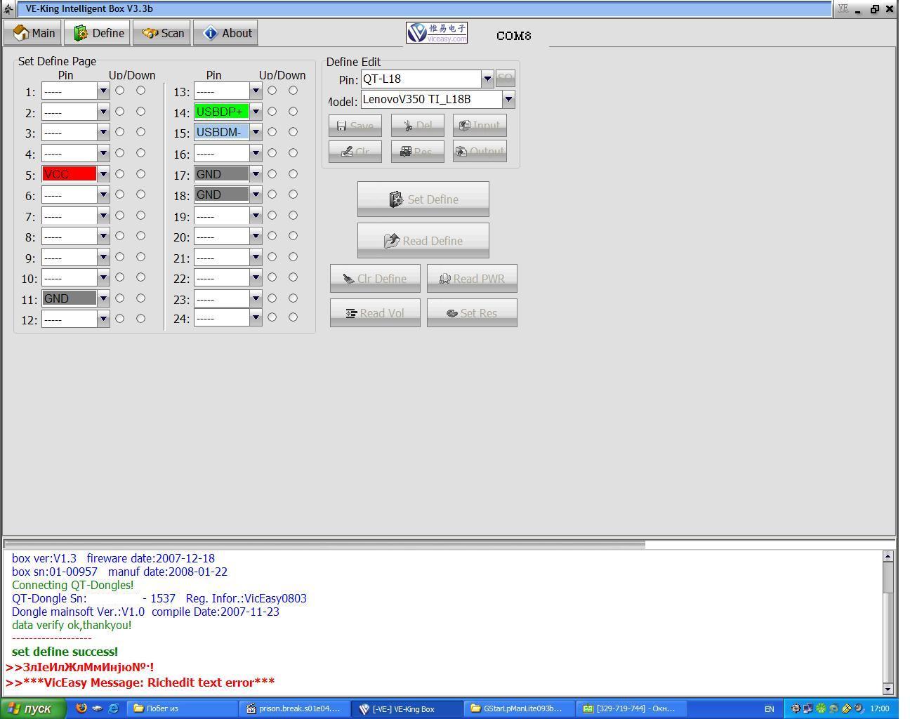Select the Up radio for pin 1
910x719 pixels.
[120, 91]
